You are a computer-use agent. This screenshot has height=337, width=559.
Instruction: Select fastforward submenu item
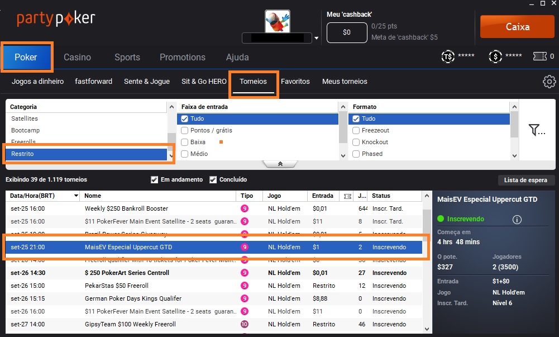[93, 81]
